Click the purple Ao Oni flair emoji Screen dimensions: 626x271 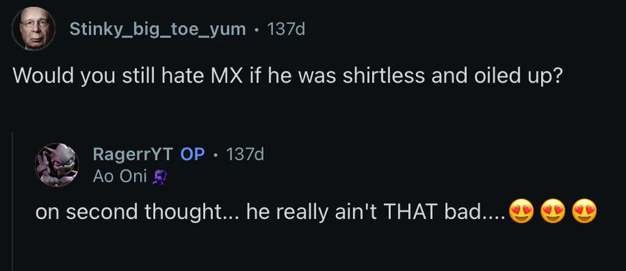click(x=159, y=176)
